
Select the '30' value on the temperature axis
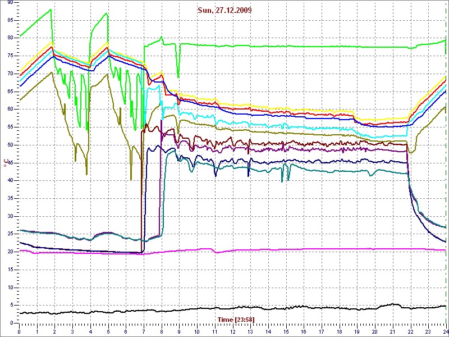pos(10,216)
